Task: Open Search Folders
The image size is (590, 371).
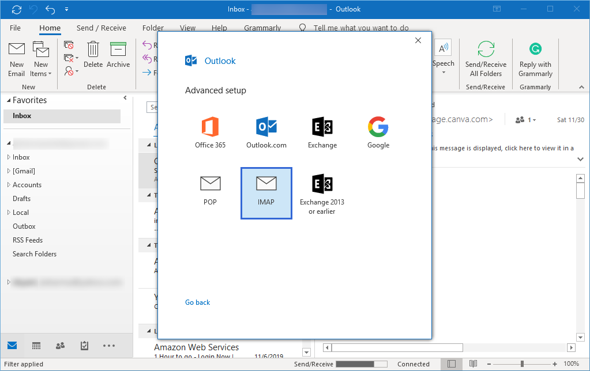Action: 34,254
